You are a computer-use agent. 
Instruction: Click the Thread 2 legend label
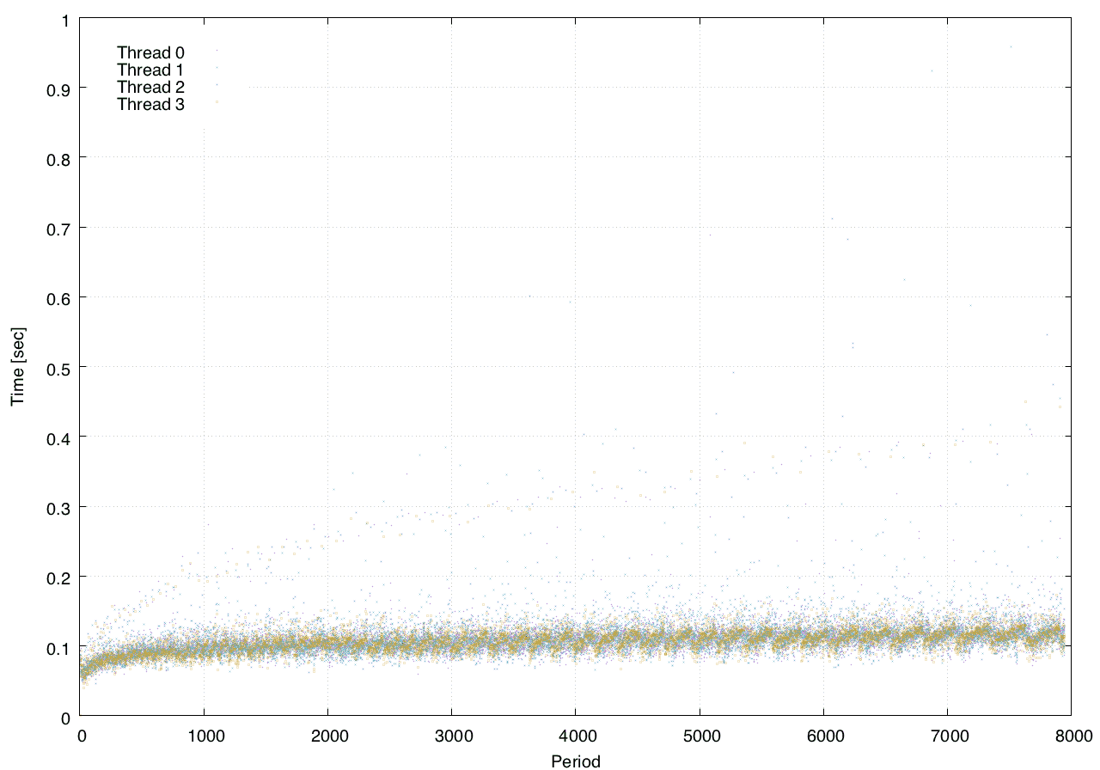150,88
